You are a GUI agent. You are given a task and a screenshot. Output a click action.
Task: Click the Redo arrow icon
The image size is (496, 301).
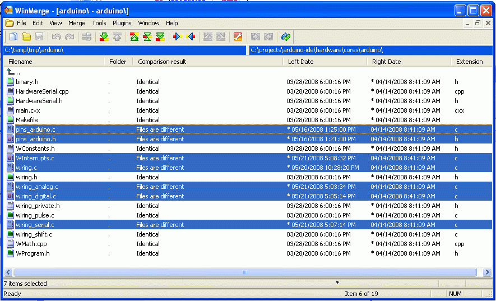69,37
